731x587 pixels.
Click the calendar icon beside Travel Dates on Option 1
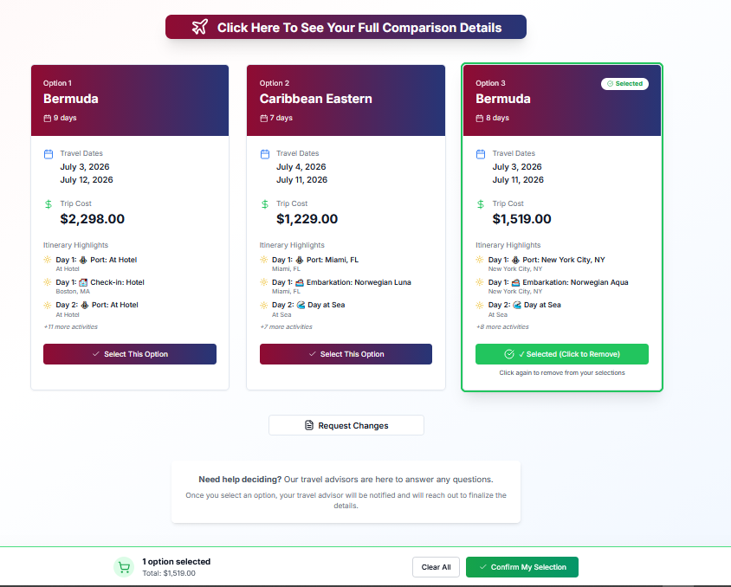(x=48, y=153)
